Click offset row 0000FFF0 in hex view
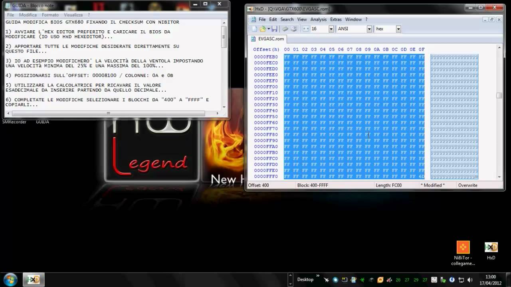Screen dimensions: 511x287 pyautogui.click(x=266, y=176)
